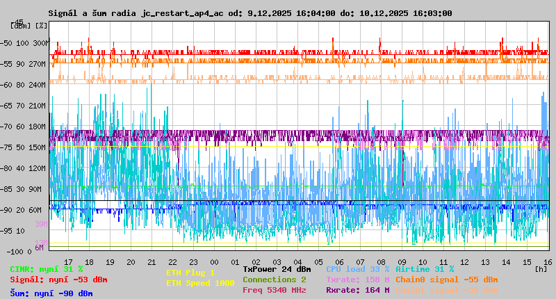Click the red Signál -53 dBm legend entry

(x=58, y=280)
